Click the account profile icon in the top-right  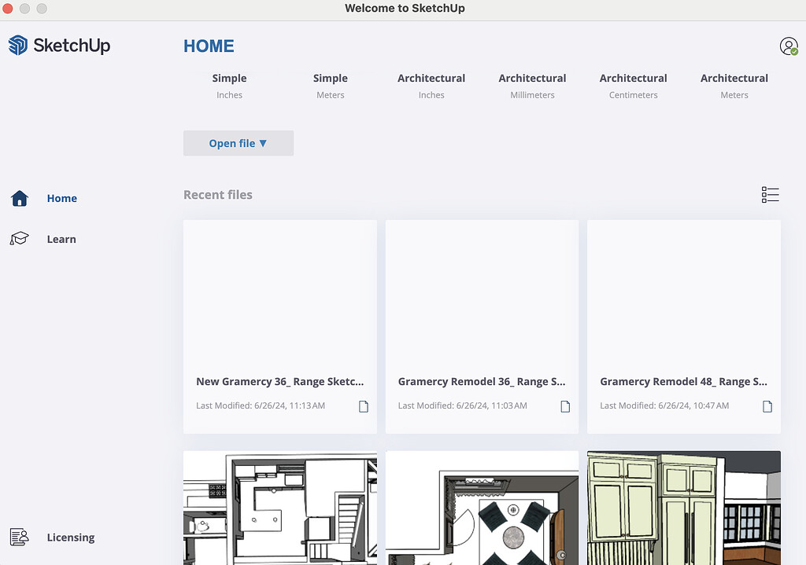pyautogui.click(x=789, y=46)
